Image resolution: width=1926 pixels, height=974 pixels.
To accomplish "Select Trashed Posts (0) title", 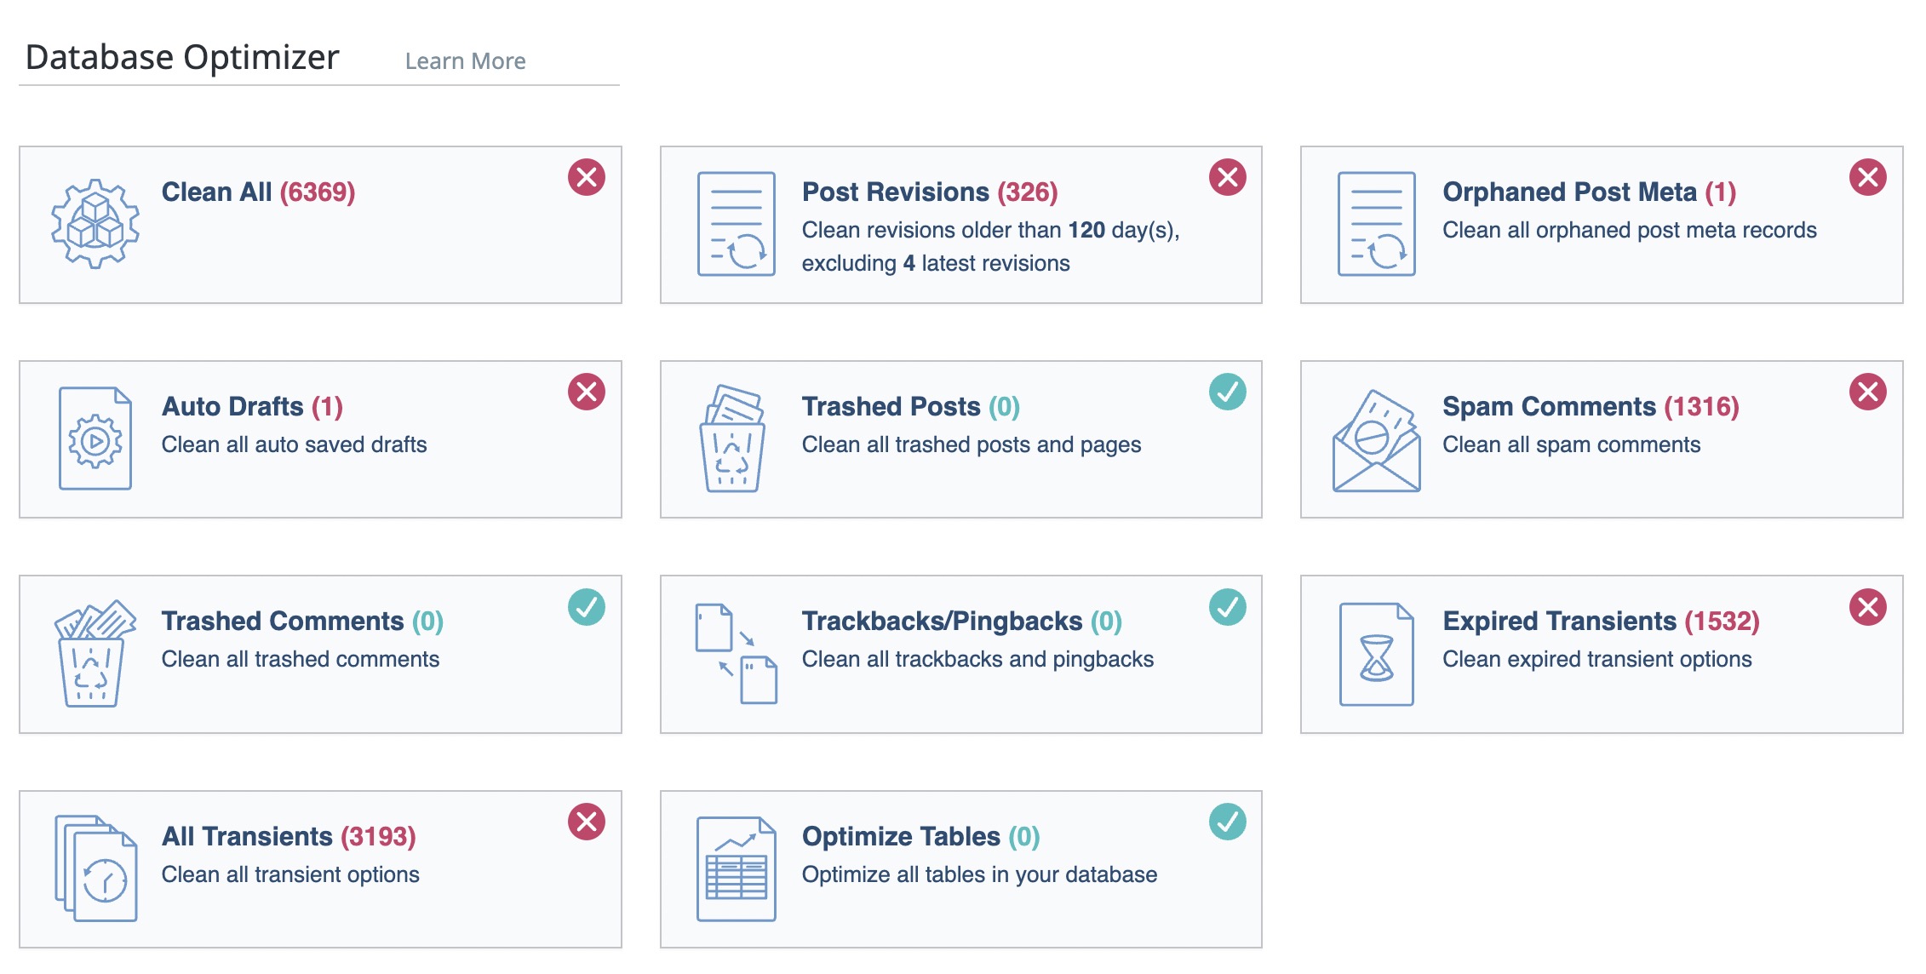I will pyautogui.click(x=911, y=407).
